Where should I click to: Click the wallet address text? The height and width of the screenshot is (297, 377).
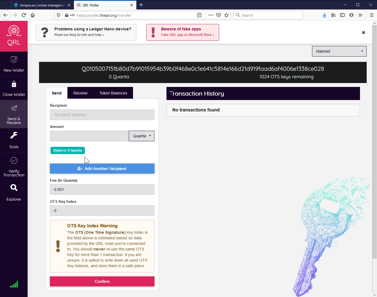(x=203, y=69)
